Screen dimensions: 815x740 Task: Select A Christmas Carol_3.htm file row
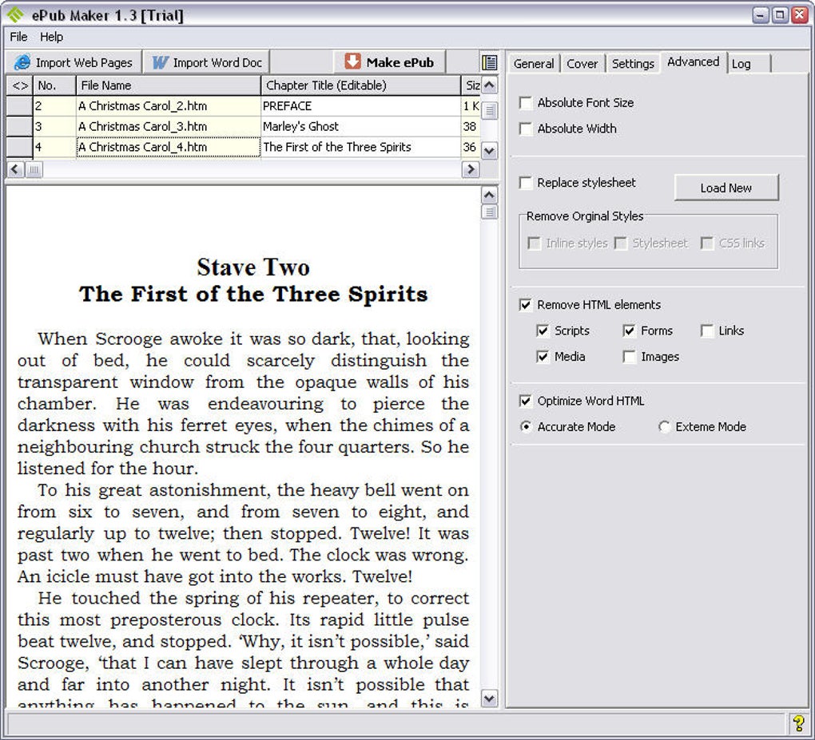(x=169, y=127)
